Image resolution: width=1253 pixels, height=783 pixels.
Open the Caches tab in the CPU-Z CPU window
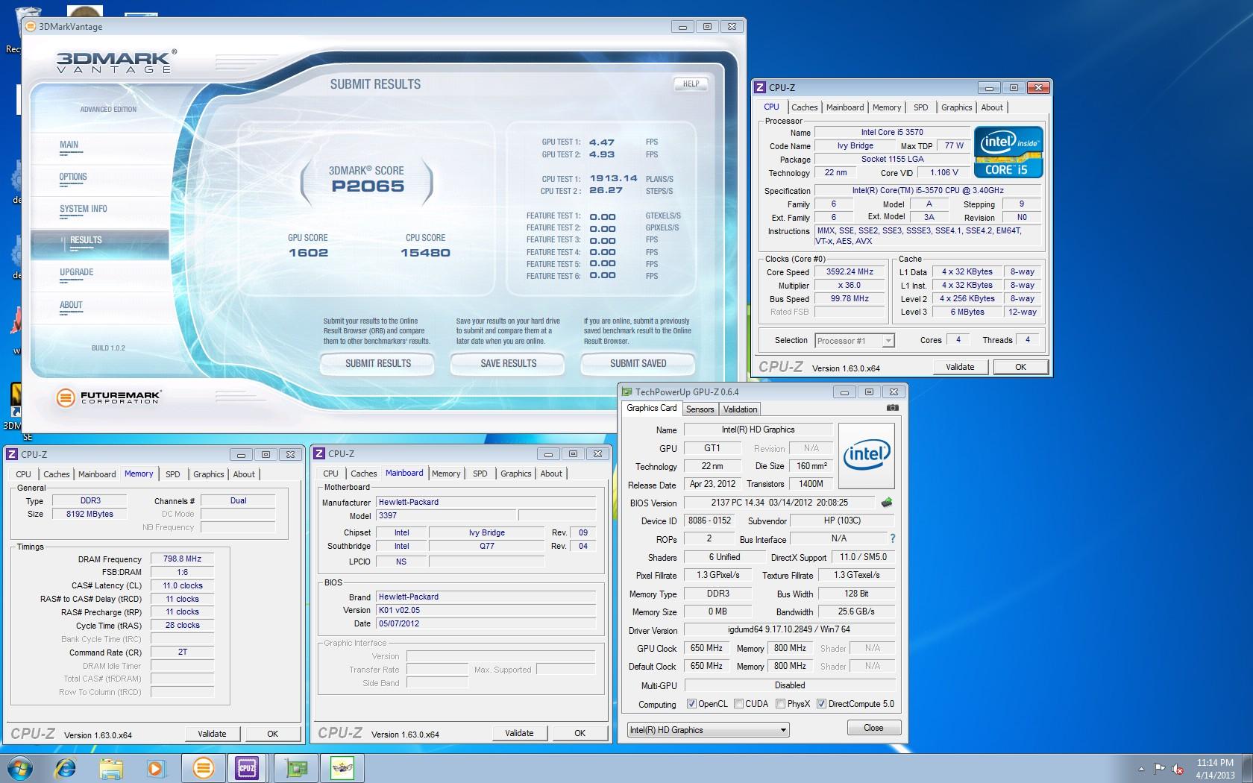pyautogui.click(x=804, y=107)
